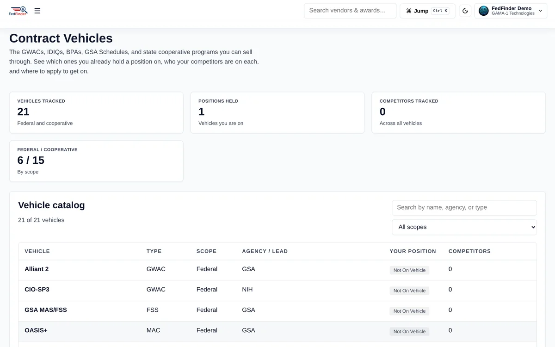Click the Vehicle catalog heading

click(51, 205)
